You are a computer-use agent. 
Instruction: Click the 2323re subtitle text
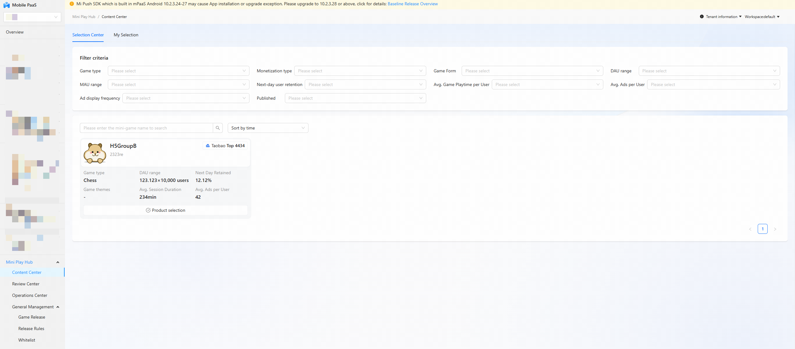pyautogui.click(x=117, y=154)
